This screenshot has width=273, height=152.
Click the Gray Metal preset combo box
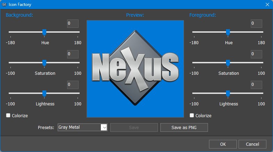click(x=82, y=127)
